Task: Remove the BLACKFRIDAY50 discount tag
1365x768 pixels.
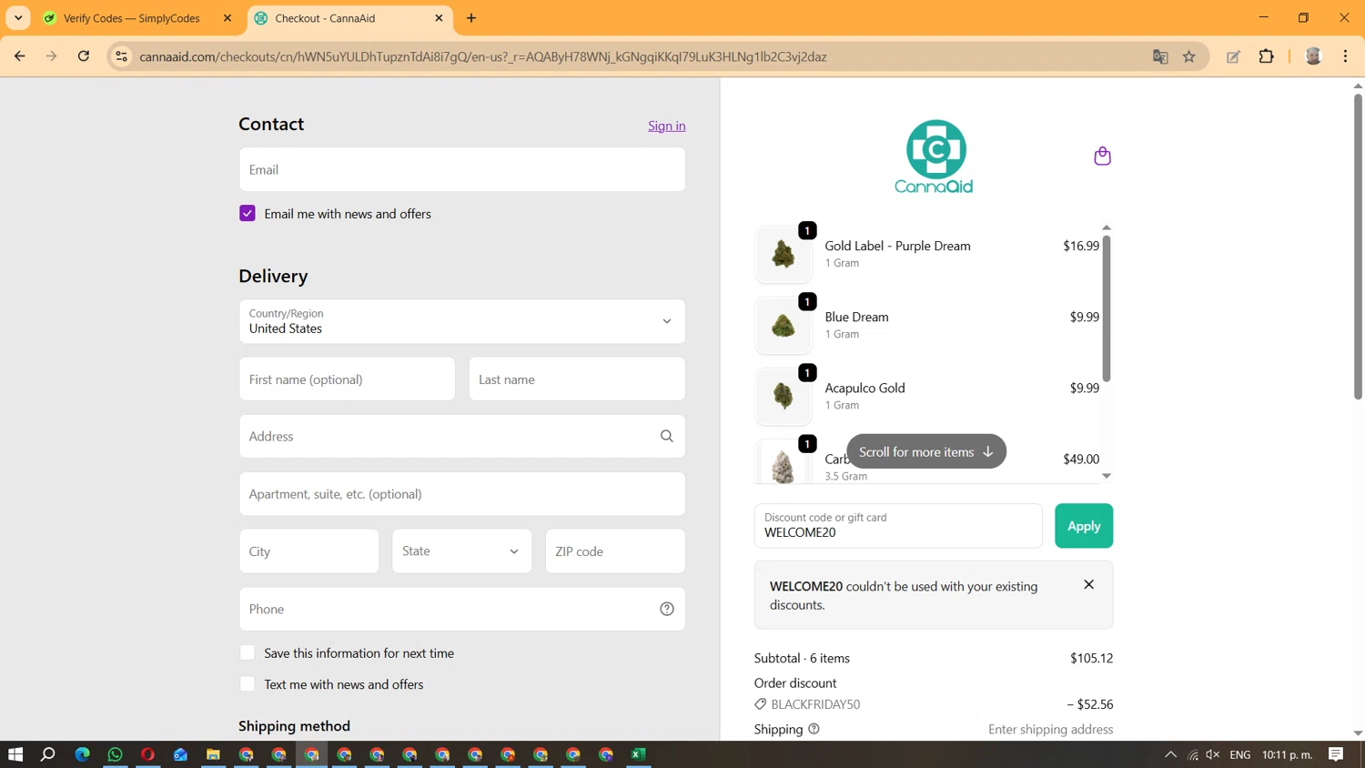Action: coord(806,704)
